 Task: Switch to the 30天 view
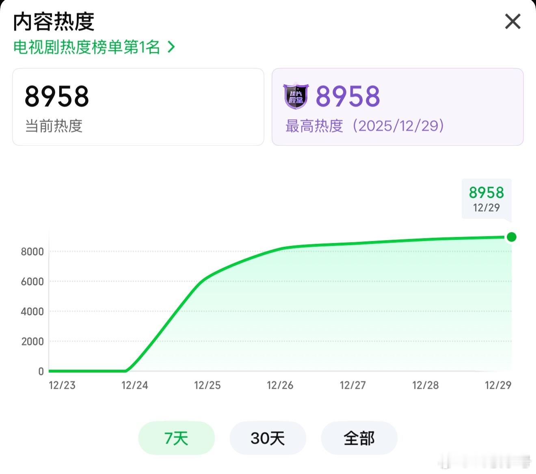pyautogui.click(x=268, y=438)
